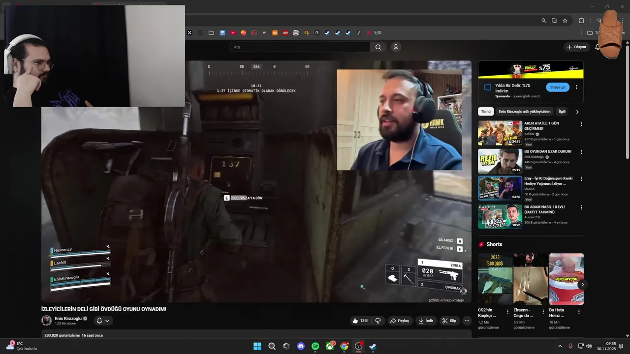Viewport: 630px width, 354px height.
Task: Open Discord from the taskbar
Action: 301,346
